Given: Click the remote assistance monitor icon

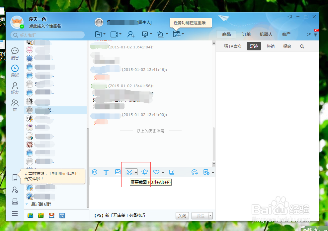Looking at the screenshot, I should 145,34.
